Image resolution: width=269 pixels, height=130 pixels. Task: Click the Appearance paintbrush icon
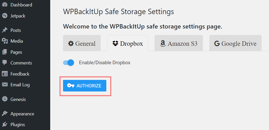(x=5, y=114)
